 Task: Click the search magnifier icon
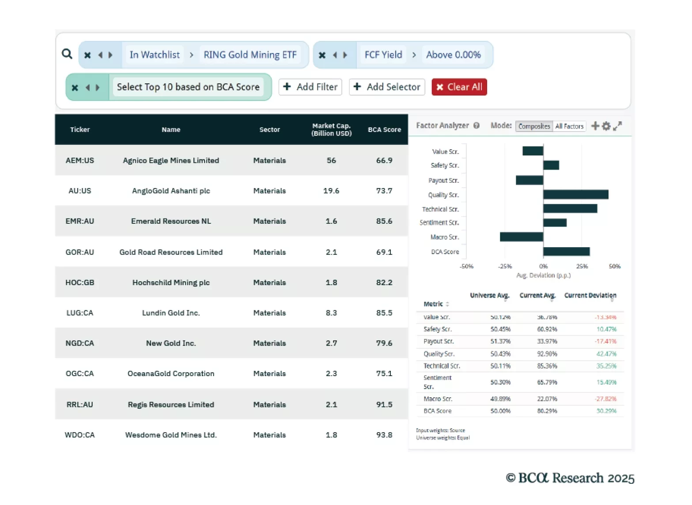pos(67,54)
